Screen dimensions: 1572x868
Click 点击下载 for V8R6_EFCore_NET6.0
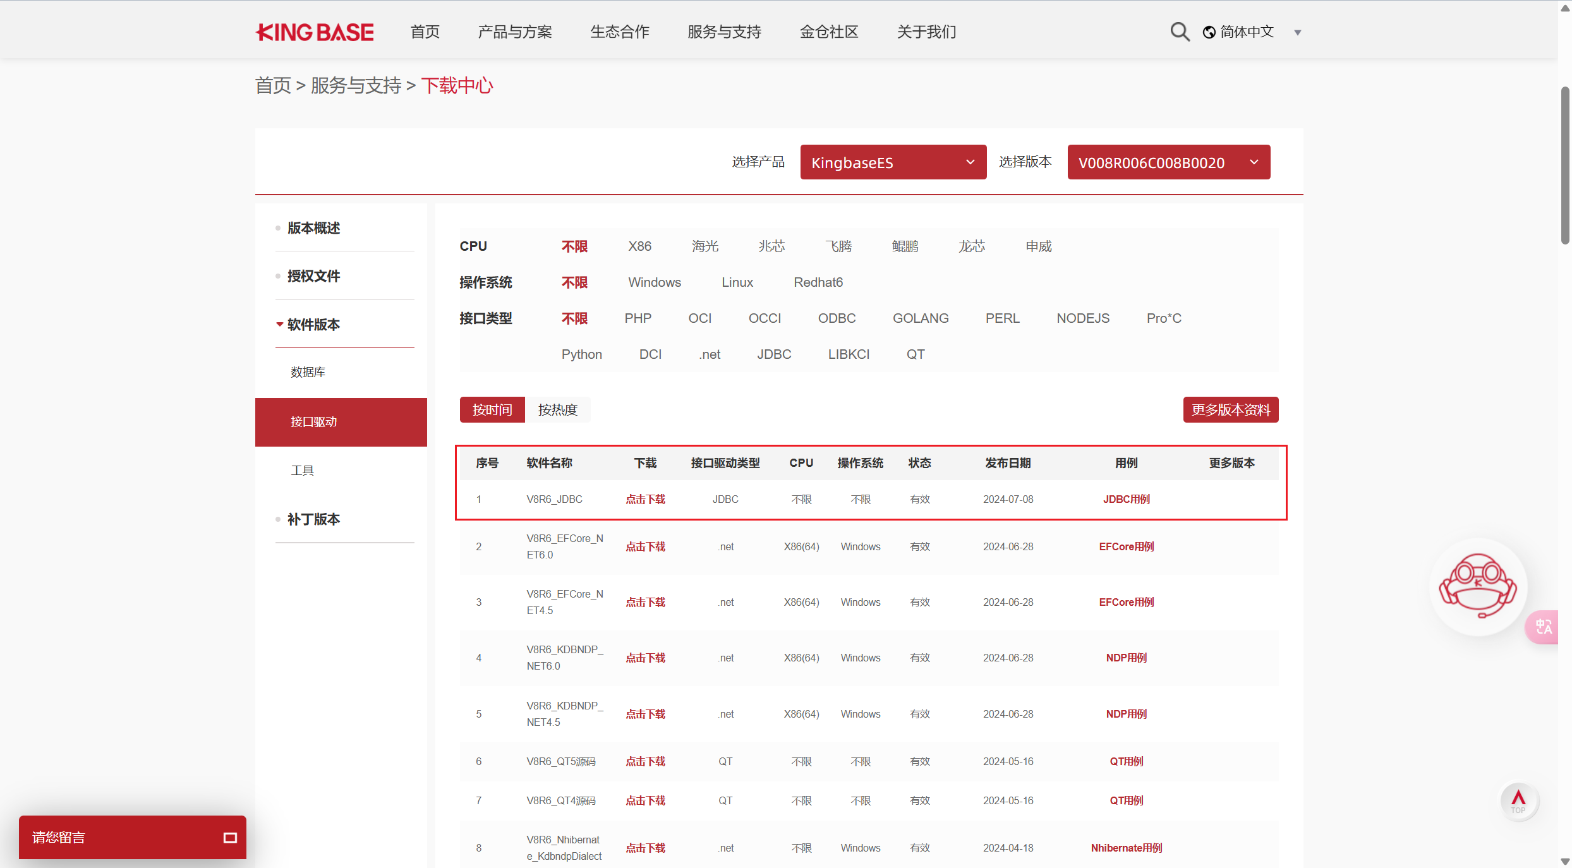pyautogui.click(x=645, y=546)
